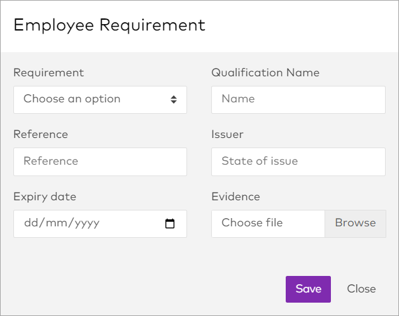Click the up-down arrows in Requirement select
Viewport: 399px width, 316px height.
point(173,99)
